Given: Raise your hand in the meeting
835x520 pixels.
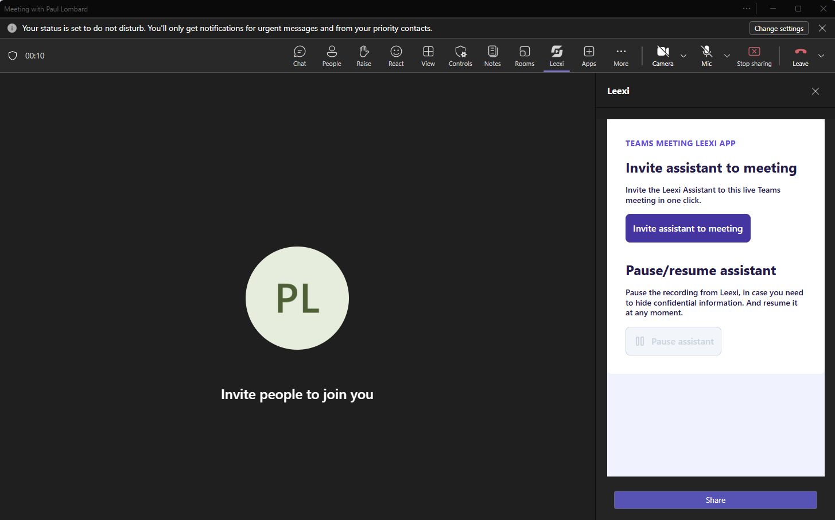Looking at the screenshot, I should click(x=364, y=56).
